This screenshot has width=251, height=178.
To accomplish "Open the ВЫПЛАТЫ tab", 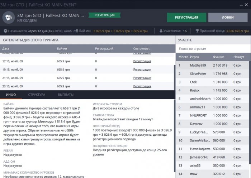I will pyautogui.click(x=66, y=95).
